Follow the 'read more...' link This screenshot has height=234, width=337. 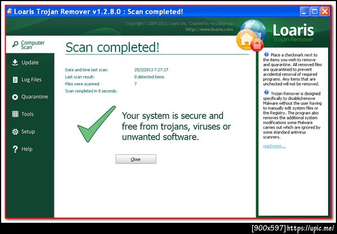[x=274, y=146]
